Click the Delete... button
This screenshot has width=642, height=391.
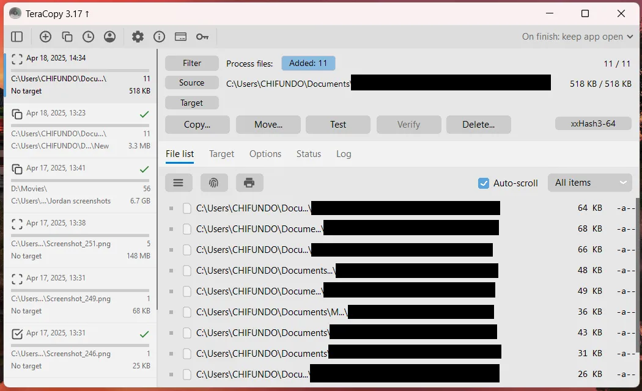tap(479, 125)
